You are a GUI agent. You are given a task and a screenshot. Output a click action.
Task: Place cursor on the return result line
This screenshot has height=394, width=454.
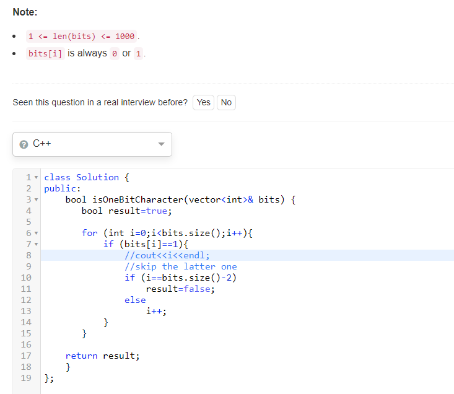pyautogui.click(x=102, y=356)
